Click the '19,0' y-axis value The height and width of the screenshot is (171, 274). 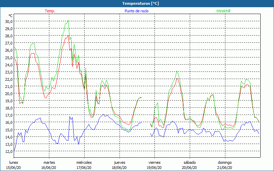pyautogui.click(x=9, y=101)
